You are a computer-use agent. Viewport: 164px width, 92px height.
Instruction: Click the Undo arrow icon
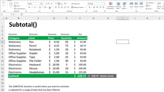[3, 3]
